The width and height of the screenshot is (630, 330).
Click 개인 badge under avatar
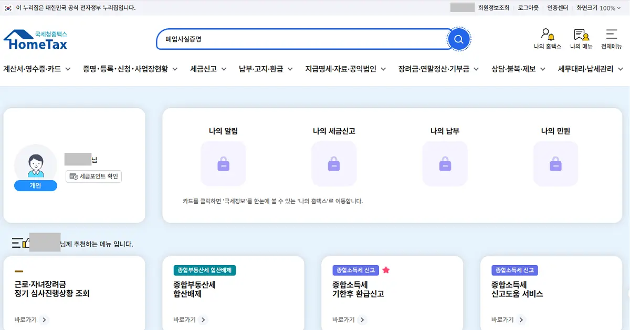(x=36, y=185)
